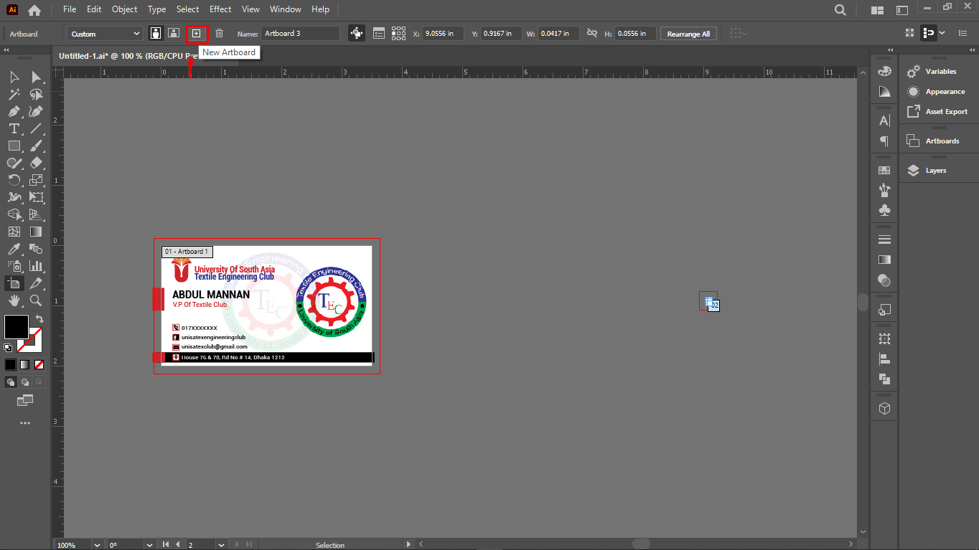Expand the tools panel double-arrow
This screenshot has height=550, width=979.
[6, 50]
